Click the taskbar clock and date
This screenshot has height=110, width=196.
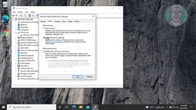click(x=184, y=107)
